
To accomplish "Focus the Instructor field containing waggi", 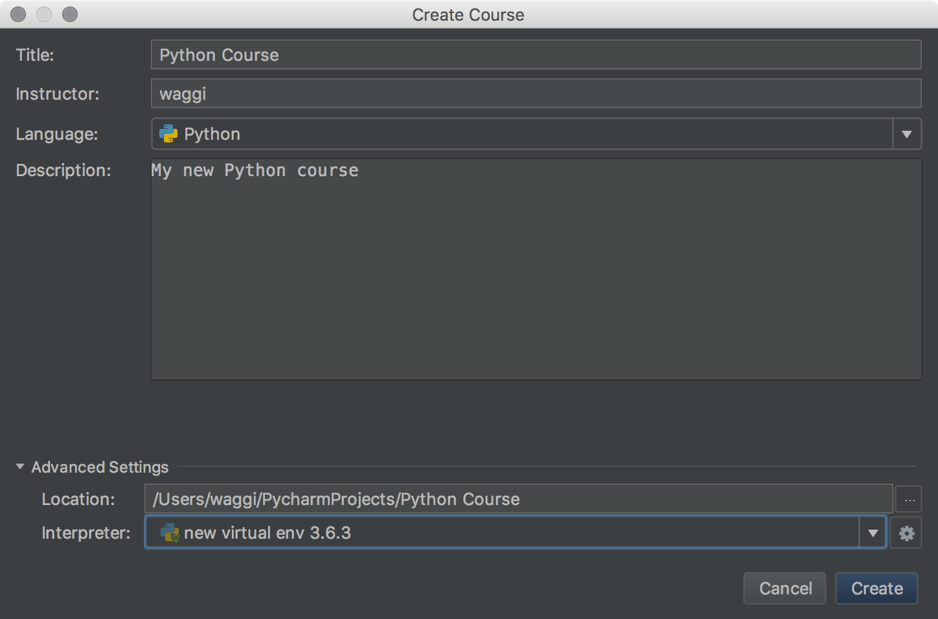I will [x=536, y=93].
